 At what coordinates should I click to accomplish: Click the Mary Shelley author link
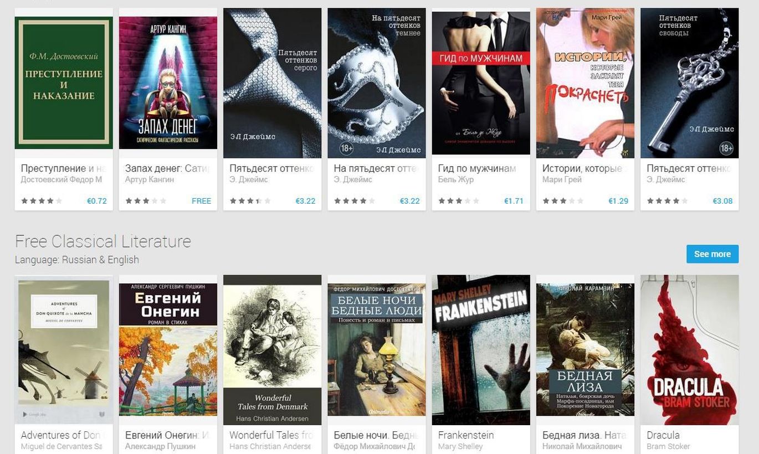pos(460,446)
